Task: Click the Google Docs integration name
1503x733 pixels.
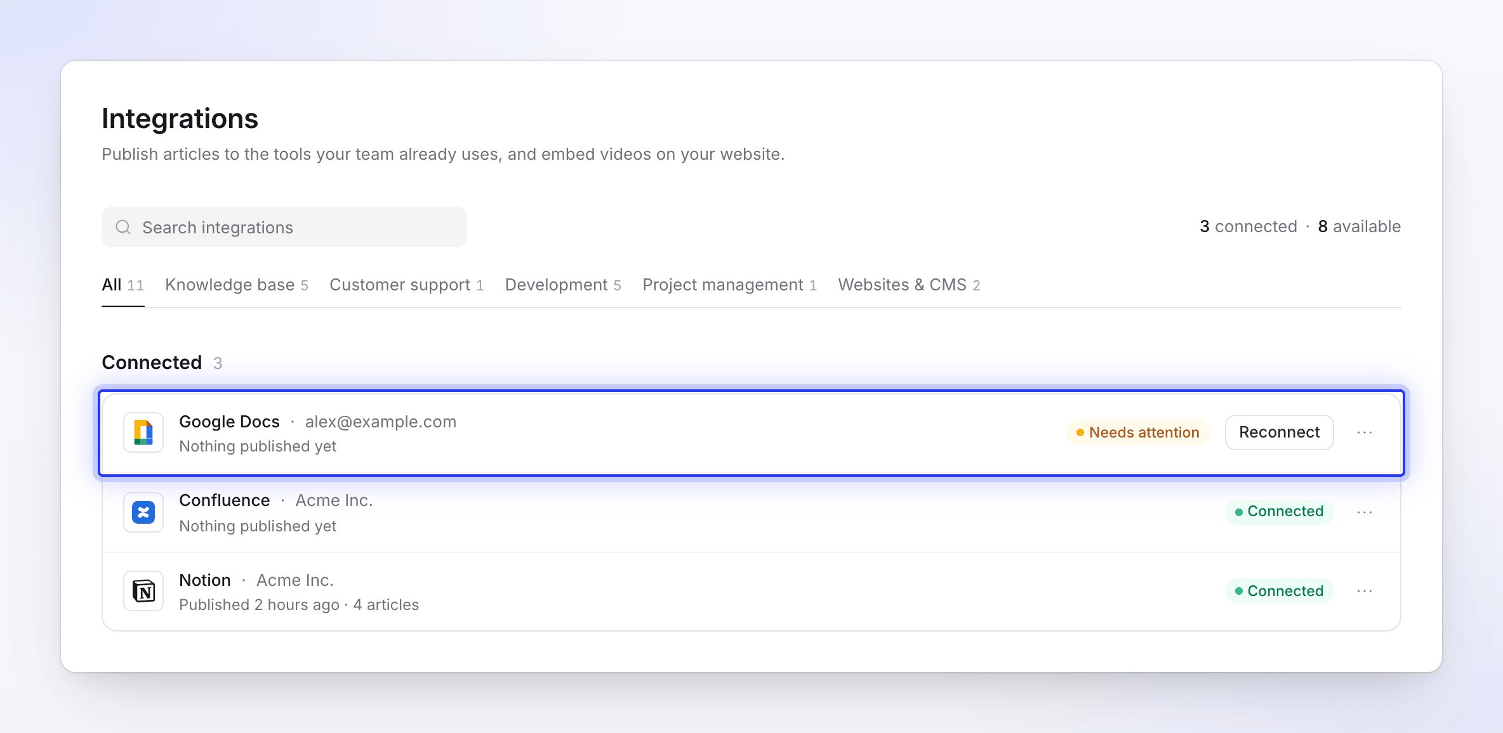Action: click(x=229, y=422)
